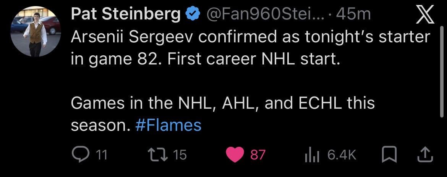Click the 6.4K views count

tap(342, 155)
